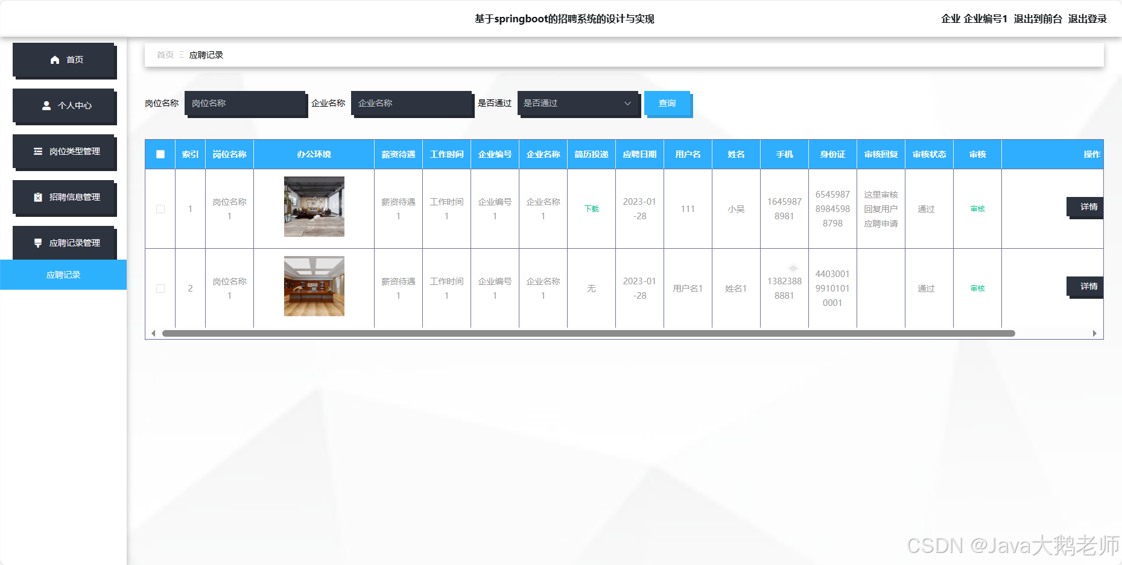Click the horizontal scrollbar thumb of the table
Viewport: 1122px width, 565px height.
coord(589,333)
